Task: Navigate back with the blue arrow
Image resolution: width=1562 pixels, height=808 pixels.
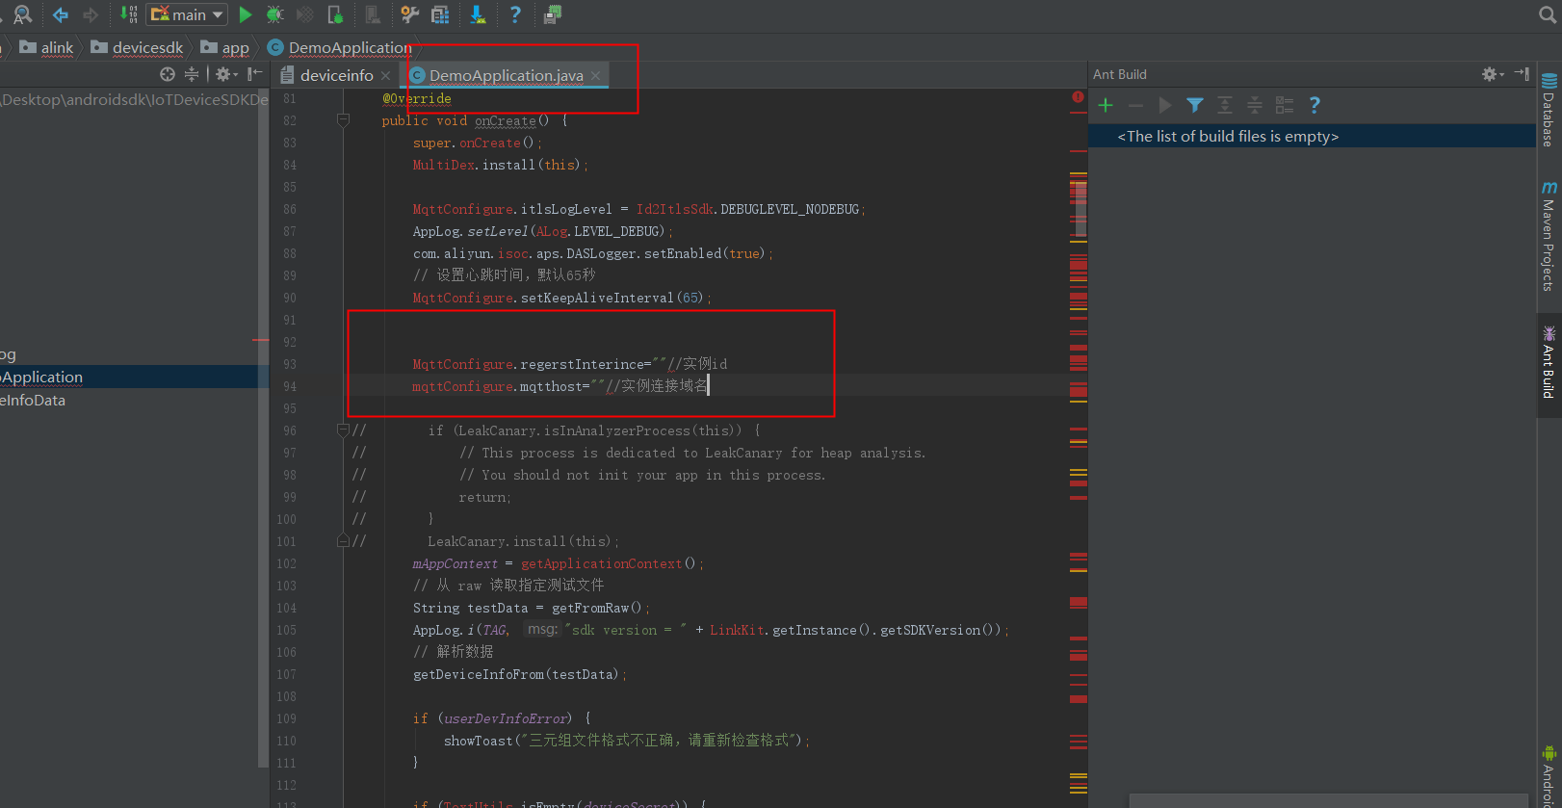Action: click(61, 14)
